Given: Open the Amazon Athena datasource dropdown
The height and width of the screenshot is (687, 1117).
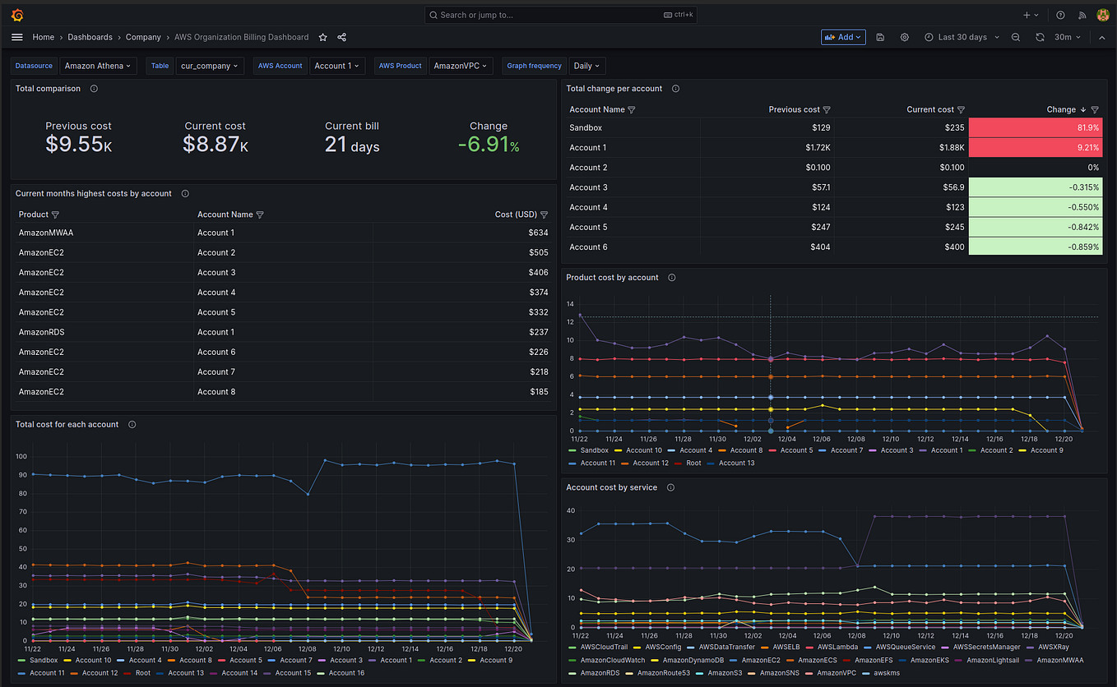Looking at the screenshot, I should (98, 66).
